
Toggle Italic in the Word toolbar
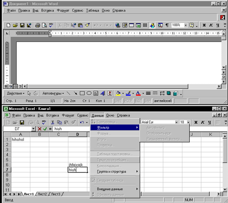tap(211, 25)
